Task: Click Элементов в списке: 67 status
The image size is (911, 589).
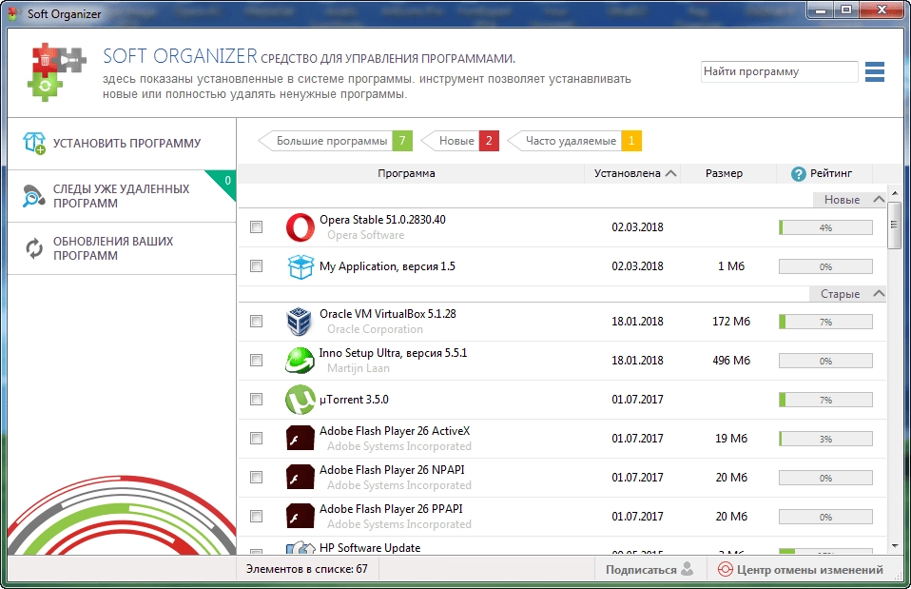Action: click(x=307, y=569)
